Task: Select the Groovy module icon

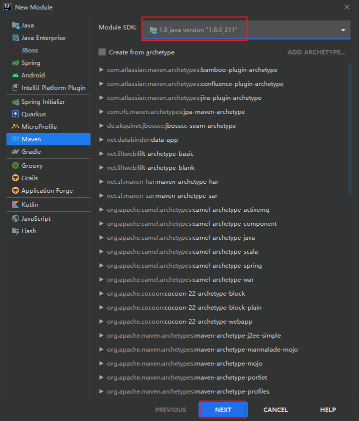Action: tap(15, 166)
